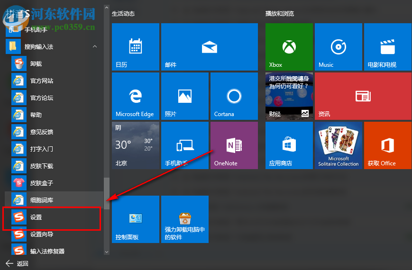Click the app list scrollbar thumb

(106, 194)
